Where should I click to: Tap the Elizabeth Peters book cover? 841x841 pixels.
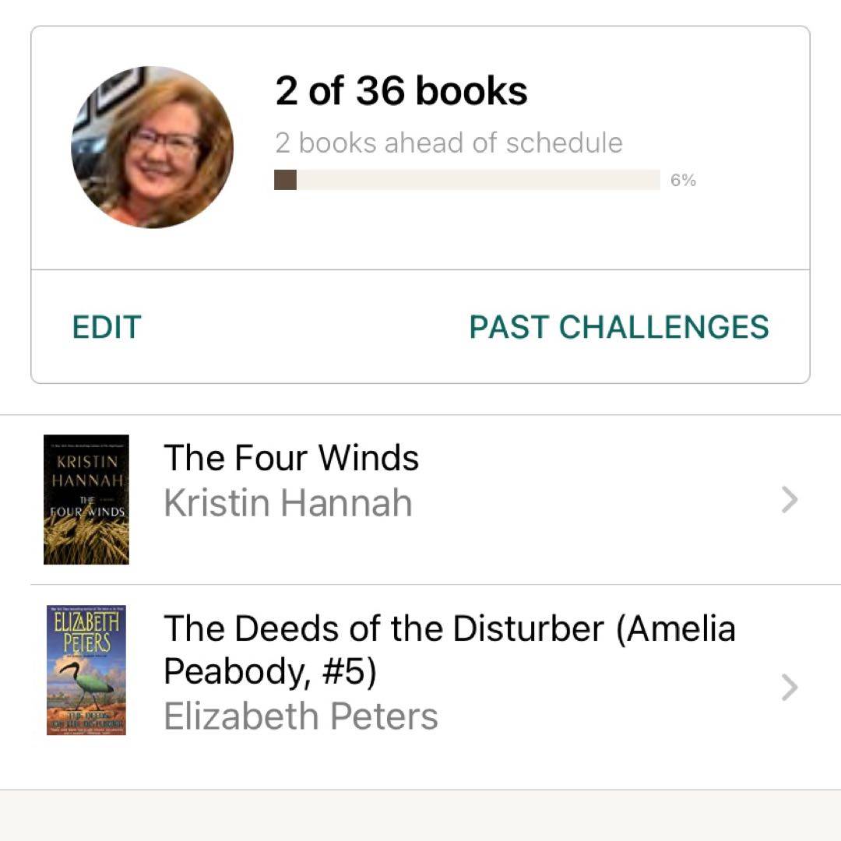pyautogui.click(x=86, y=670)
